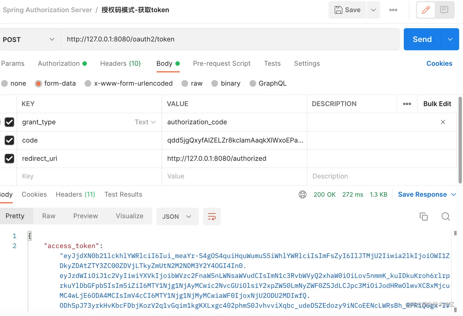Open the comments icon beside the pencil
The image size is (463, 316).
click(x=444, y=10)
